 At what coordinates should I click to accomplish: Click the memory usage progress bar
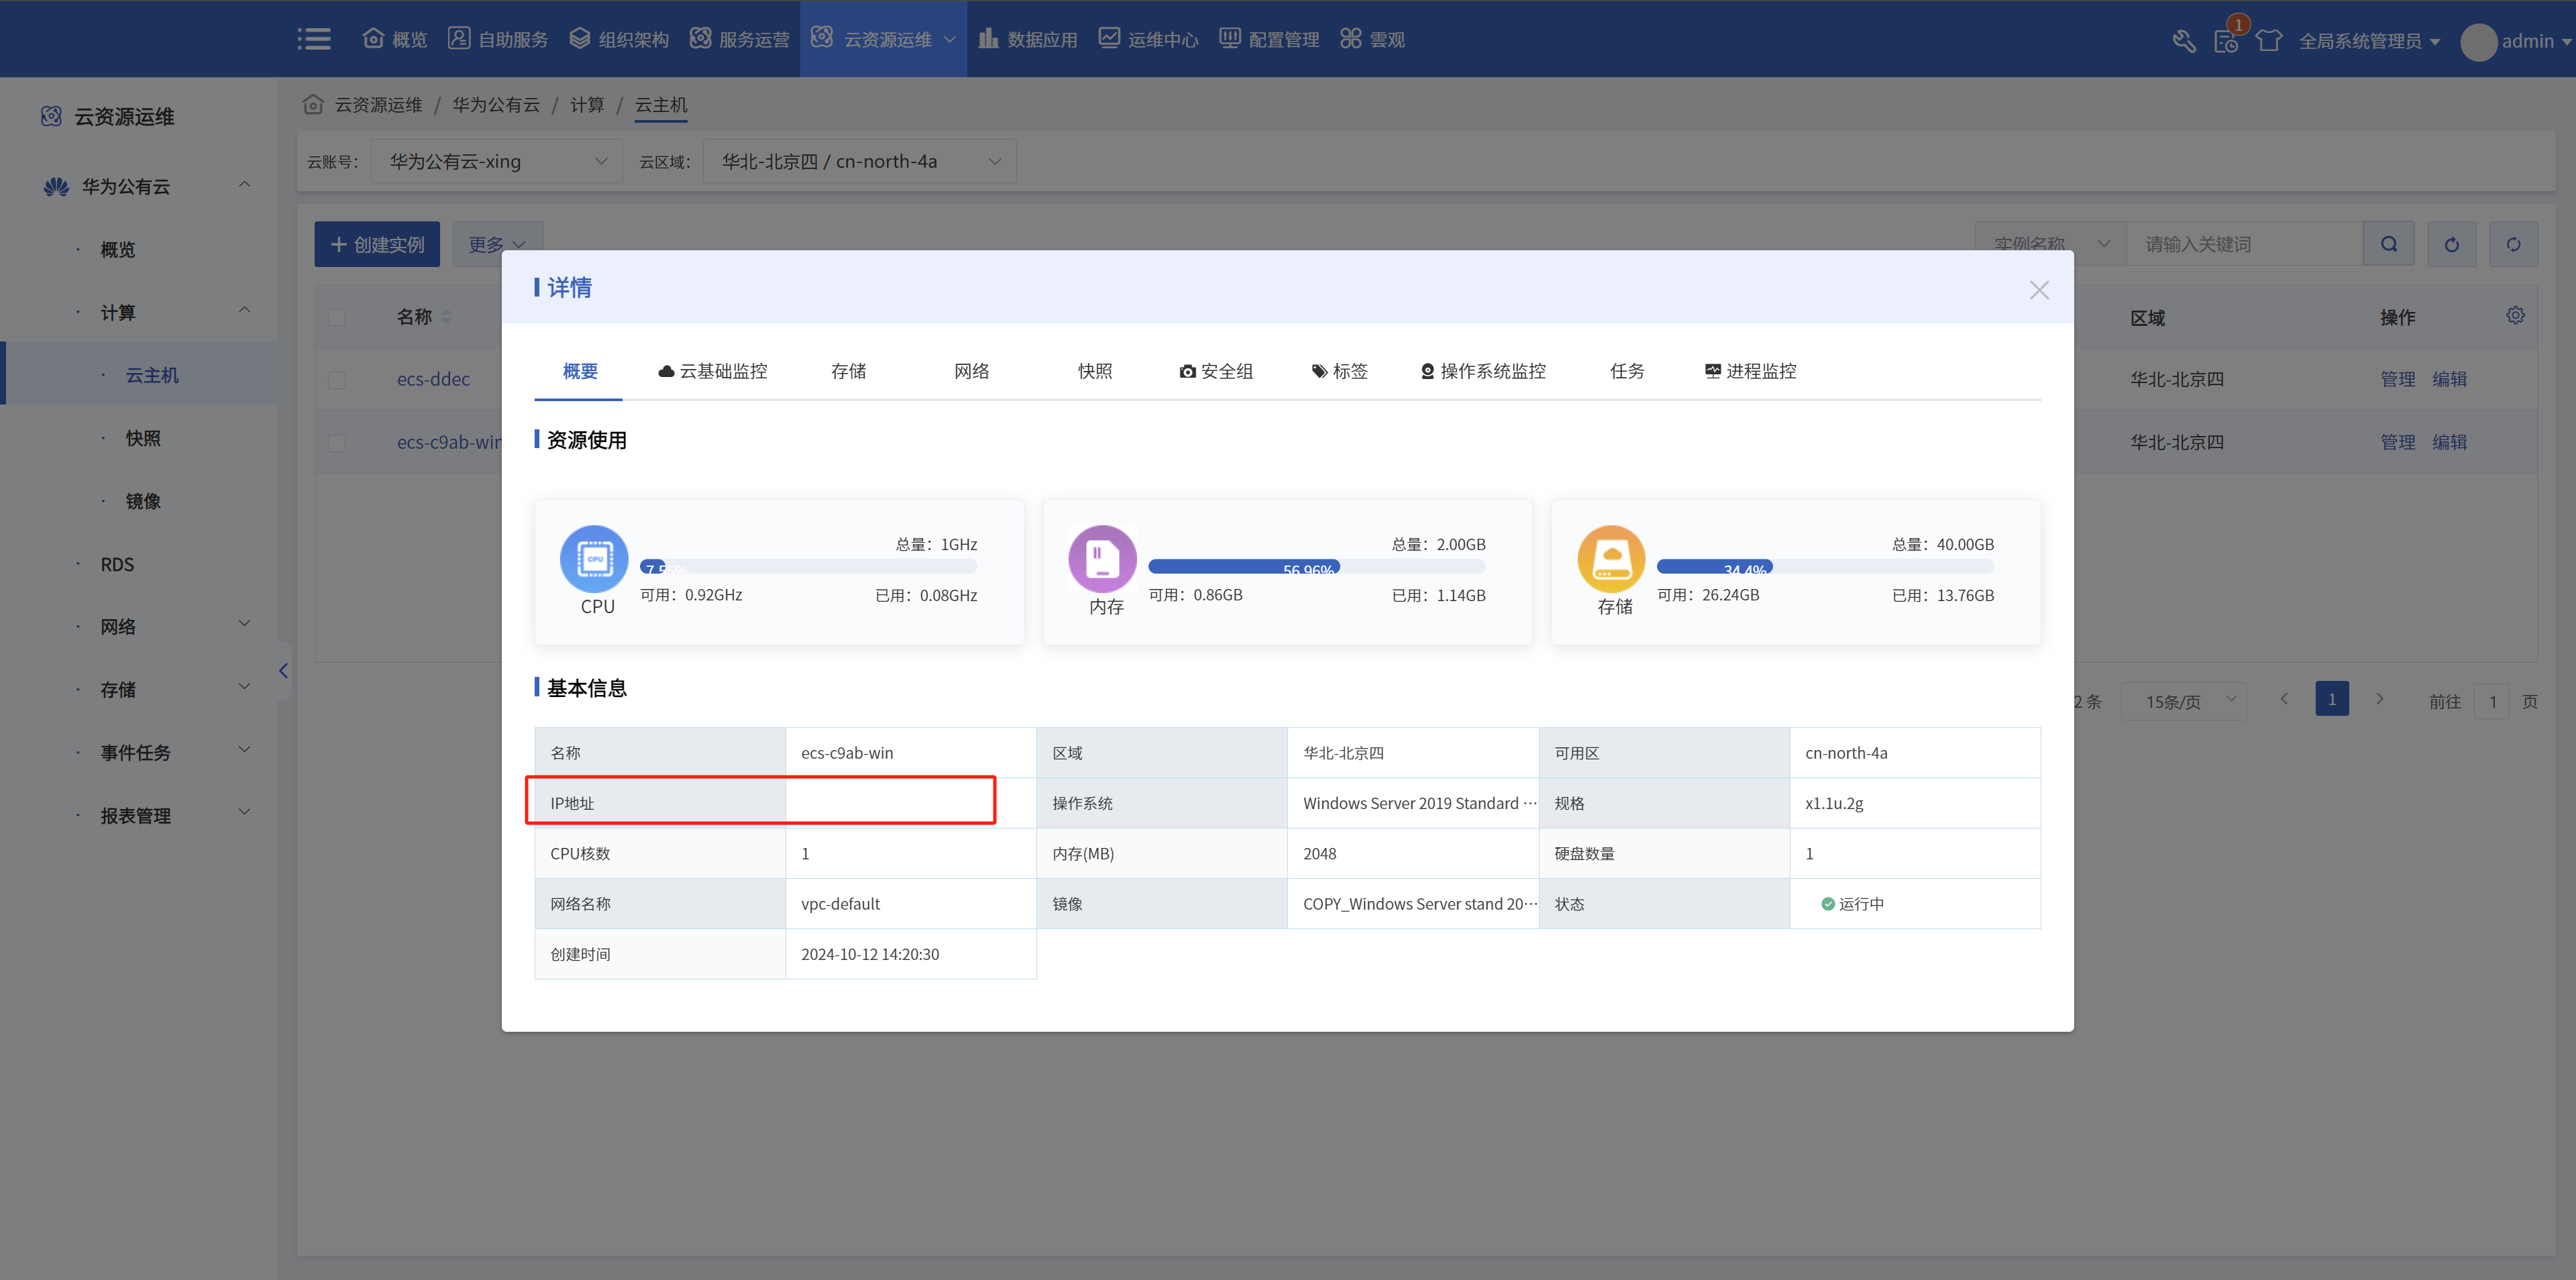(x=1316, y=567)
